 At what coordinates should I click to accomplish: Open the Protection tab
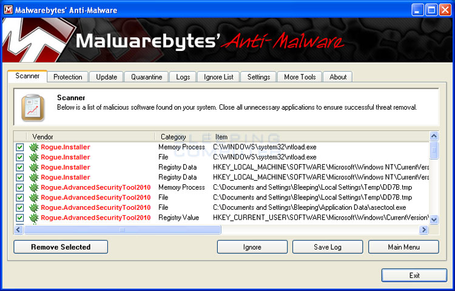point(67,77)
